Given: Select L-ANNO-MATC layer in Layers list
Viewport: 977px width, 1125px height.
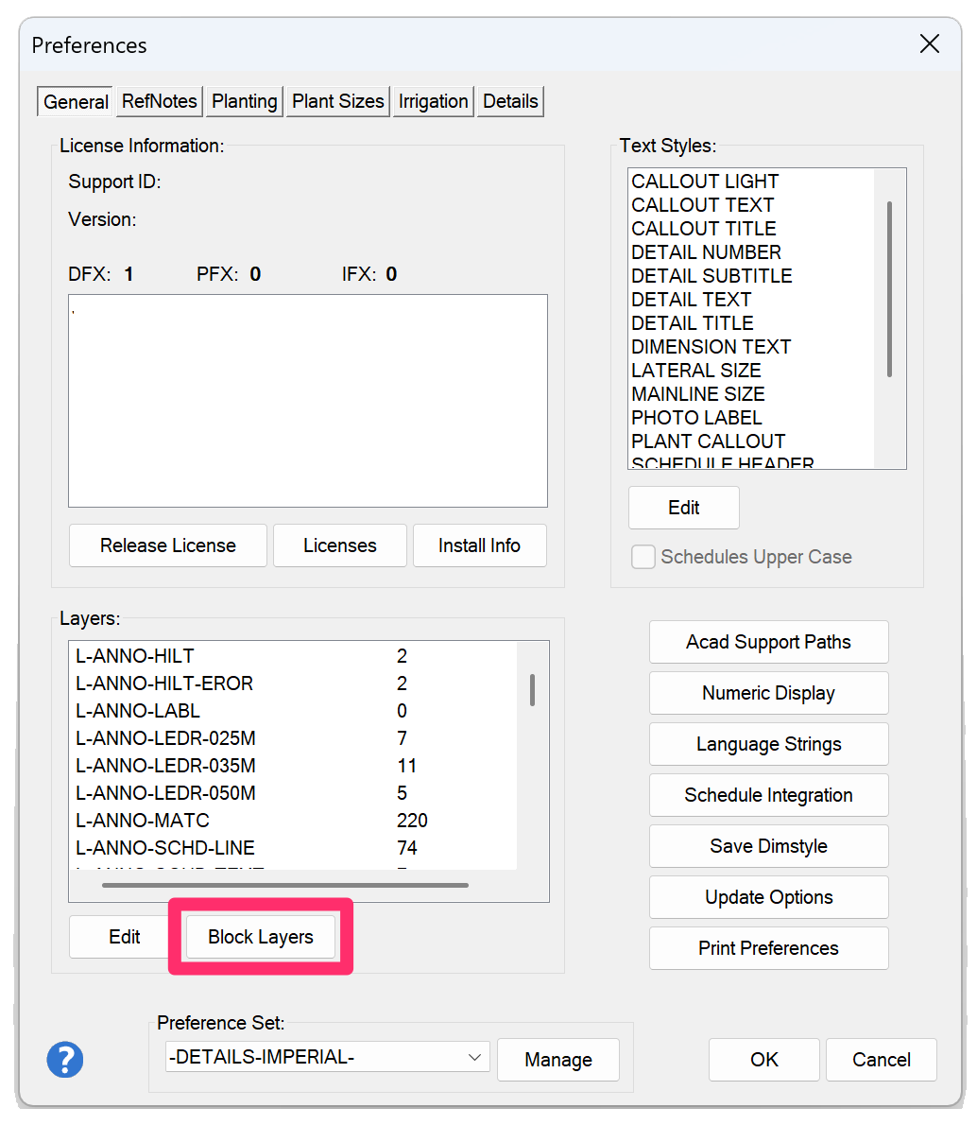Looking at the screenshot, I should 143,821.
